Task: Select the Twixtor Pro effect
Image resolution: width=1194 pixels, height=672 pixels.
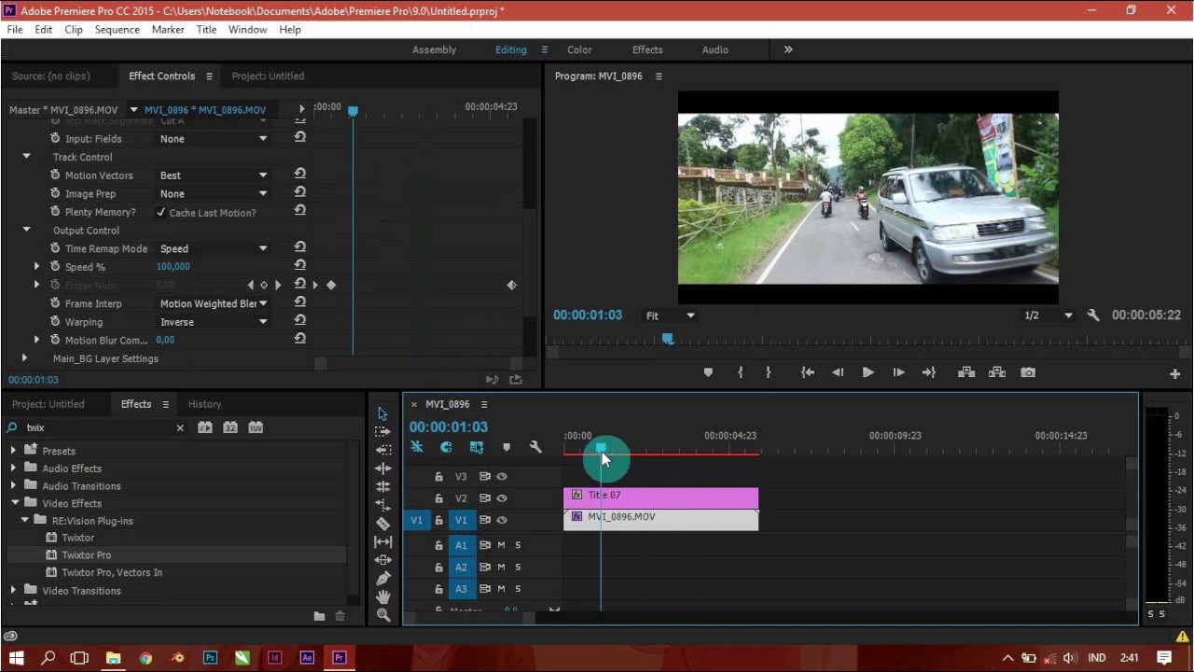Action: coord(86,555)
